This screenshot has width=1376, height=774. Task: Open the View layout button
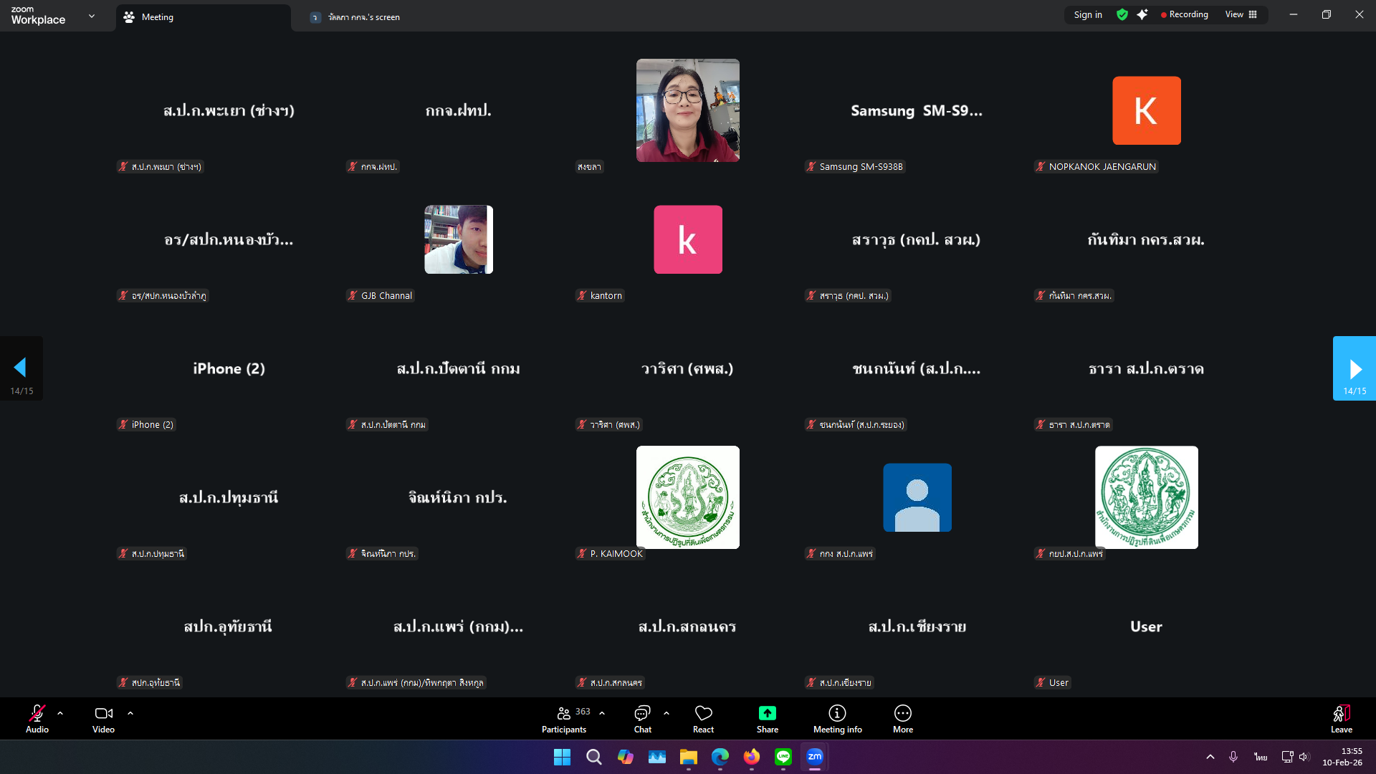coord(1241,14)
